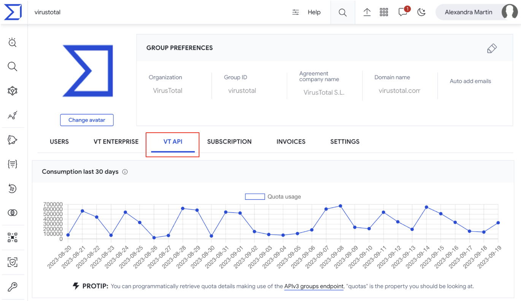Switch to the VT ENTERPRISE tab
The image size is (521, 301).
[x=116, y=141]
